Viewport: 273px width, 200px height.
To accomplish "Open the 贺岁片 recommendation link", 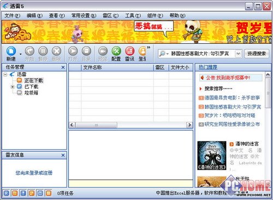I will pos(230,115).
